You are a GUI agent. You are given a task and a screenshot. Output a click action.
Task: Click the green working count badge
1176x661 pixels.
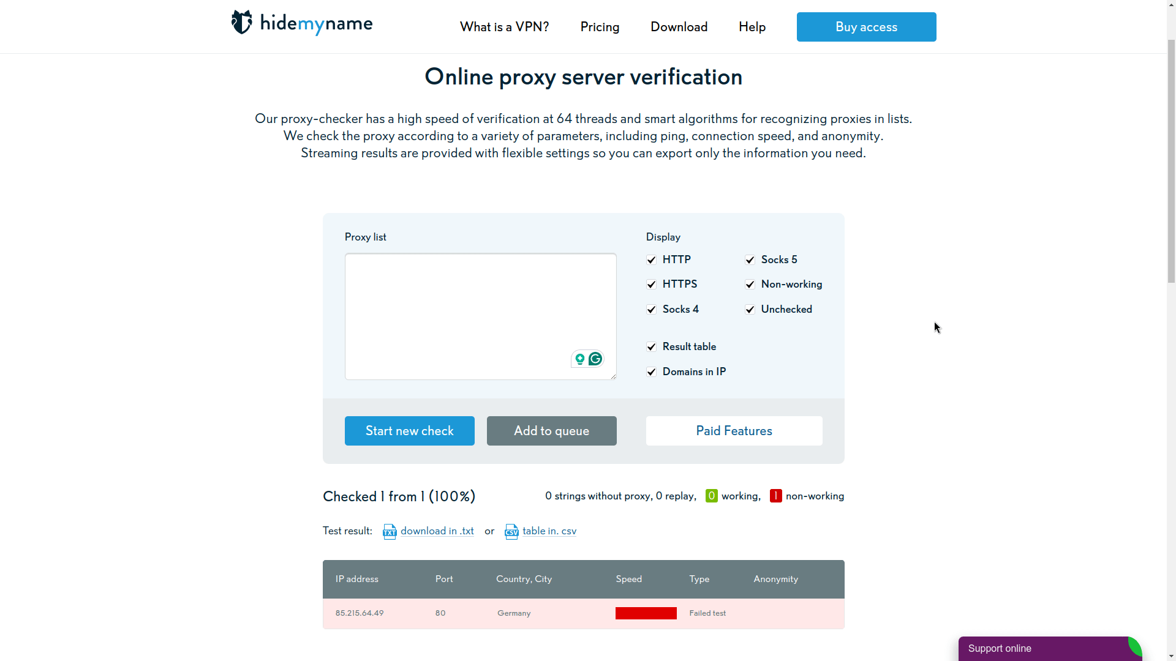(x=711, y=496)
